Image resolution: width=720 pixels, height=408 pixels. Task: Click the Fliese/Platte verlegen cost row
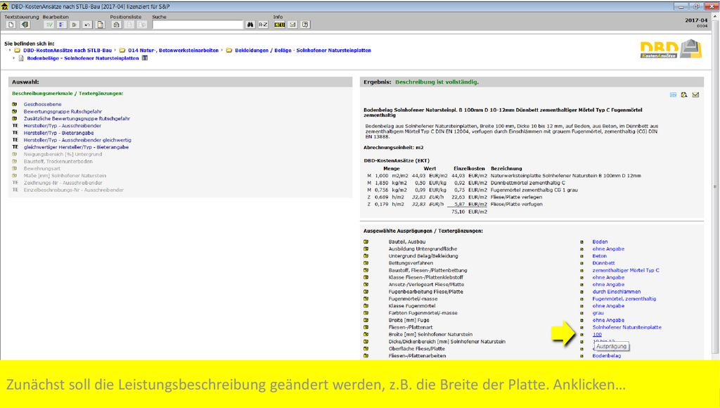tap(455, 197)
